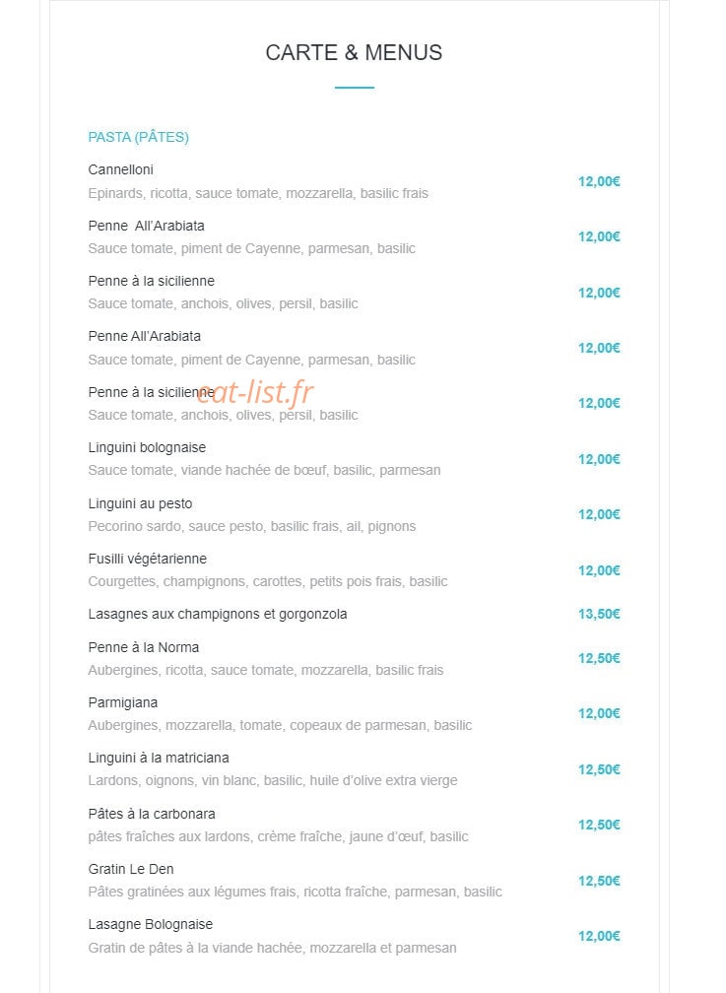
Task: Click the eat-list.fr watermark
Action: click(x=255, y=393)
